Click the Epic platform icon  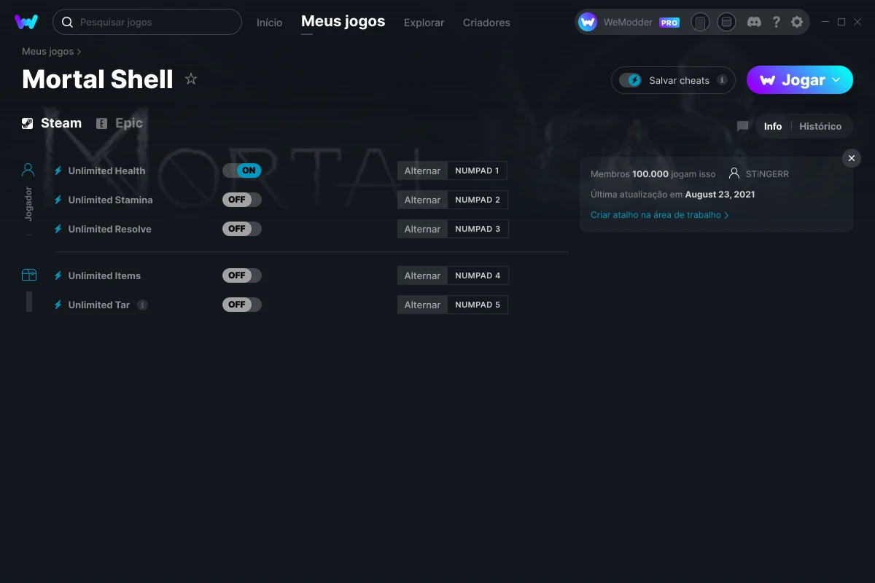(102, 123)
